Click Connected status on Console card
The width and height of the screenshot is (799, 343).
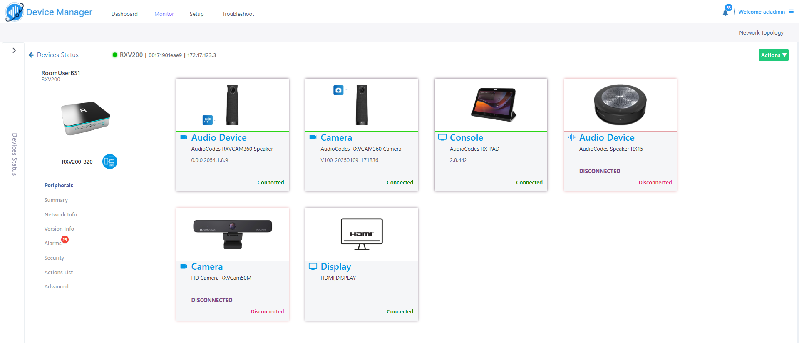(529, 182)
